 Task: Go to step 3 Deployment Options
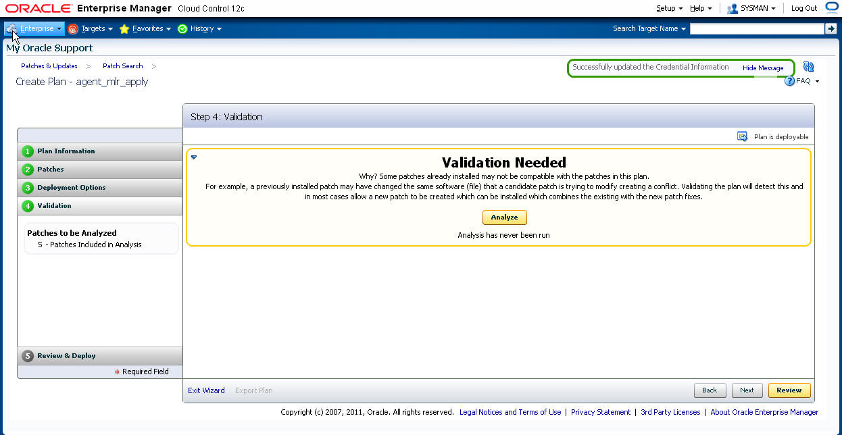point(100,188)
